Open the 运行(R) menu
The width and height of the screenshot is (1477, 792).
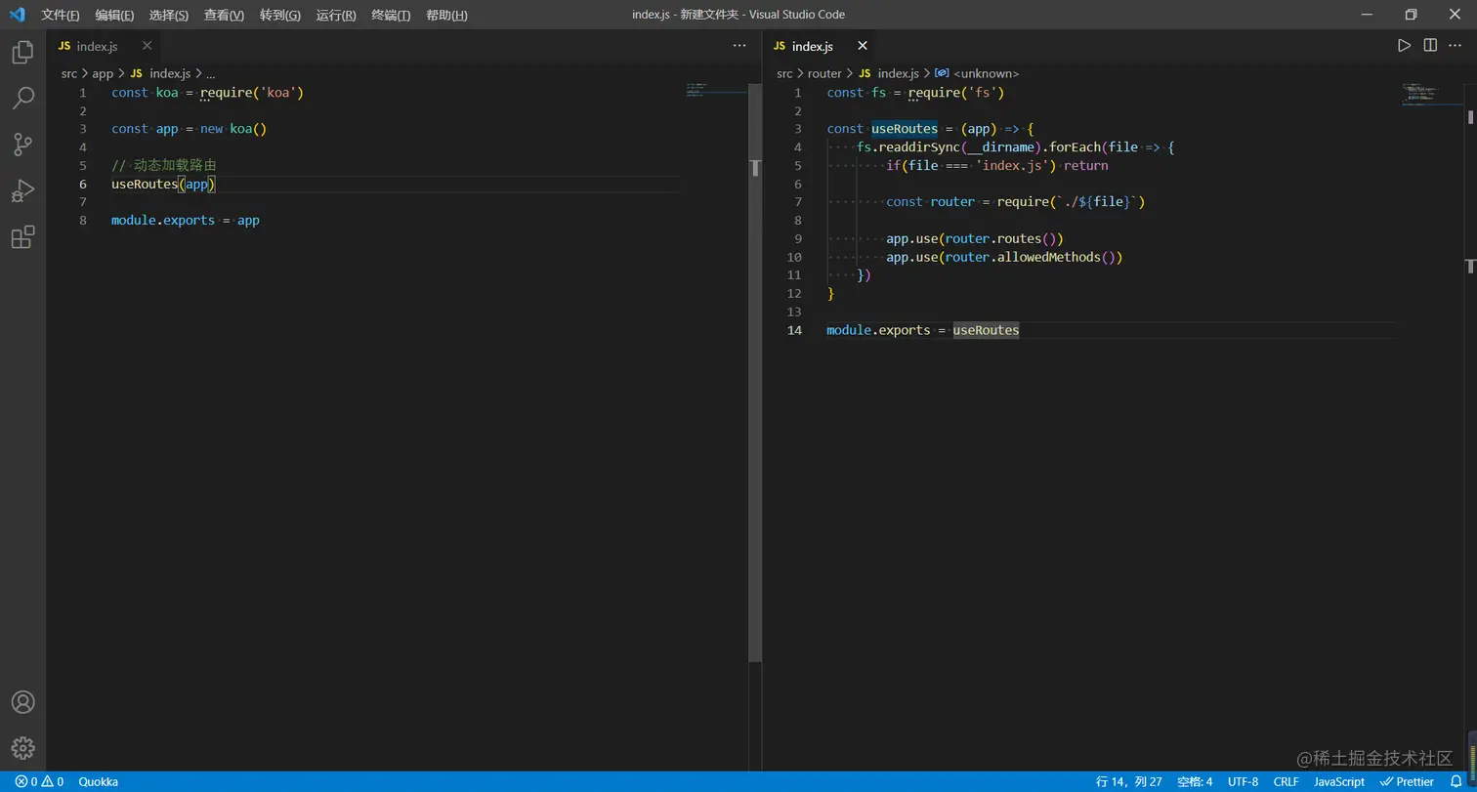(336, 15)
